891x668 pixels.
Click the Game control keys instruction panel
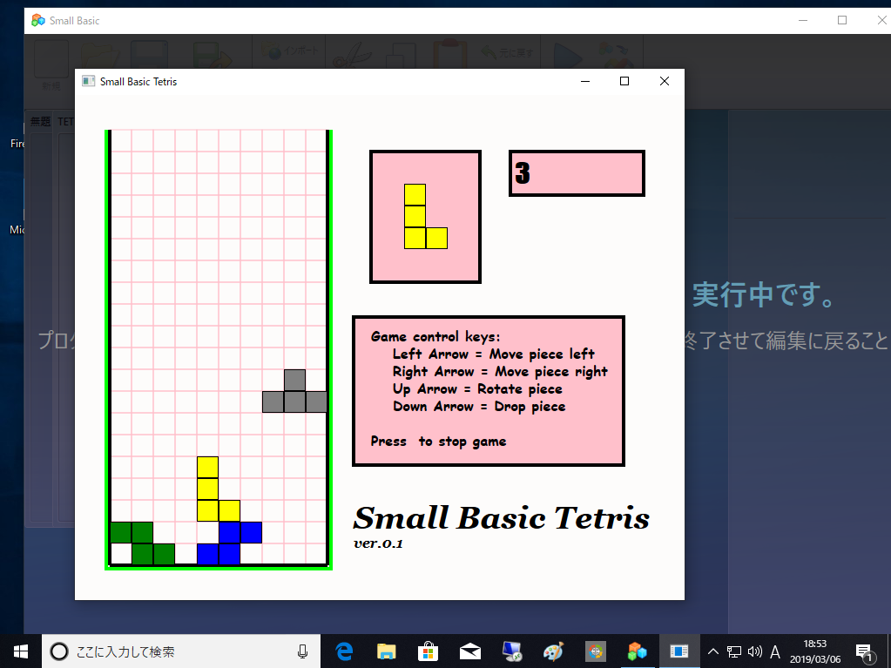(x=489, y=391)
